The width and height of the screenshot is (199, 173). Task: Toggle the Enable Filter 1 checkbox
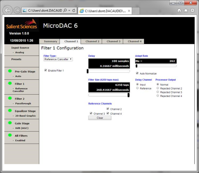pos(45,70)
